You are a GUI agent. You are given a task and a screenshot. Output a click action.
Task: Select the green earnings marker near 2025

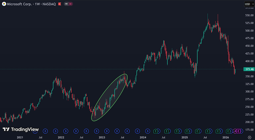187,131
